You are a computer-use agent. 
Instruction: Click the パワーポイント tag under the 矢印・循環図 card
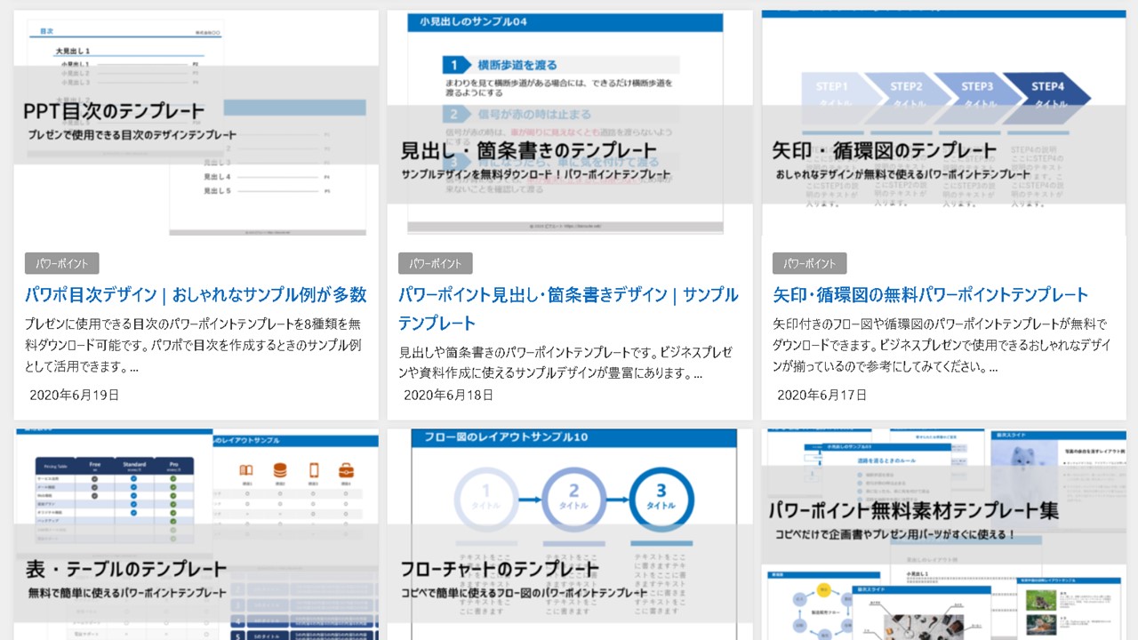pyautogui.click(x=810, y=263)
